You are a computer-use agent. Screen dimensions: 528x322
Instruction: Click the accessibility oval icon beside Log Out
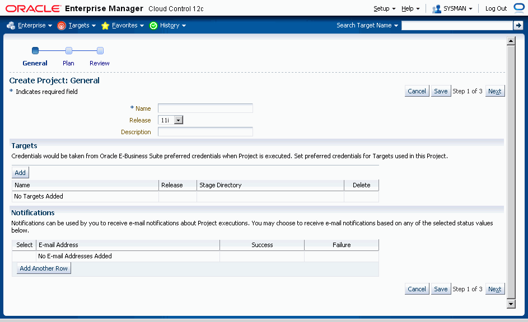click(x=519, y=8)
